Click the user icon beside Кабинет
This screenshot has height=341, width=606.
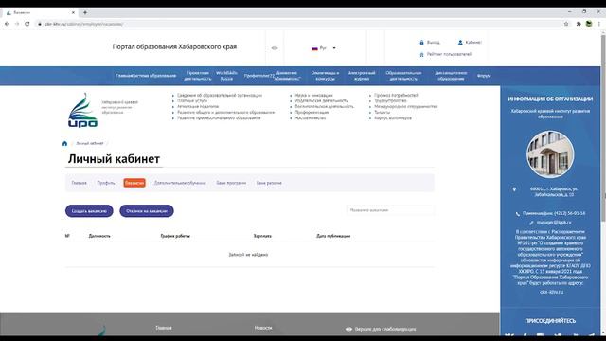pyautogui.click(x=460, y=42)
